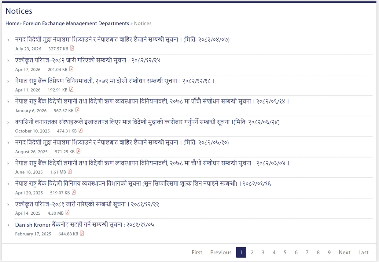Go to page 4
This screenshot has height=262, width=379.
(x=274, y=252)
